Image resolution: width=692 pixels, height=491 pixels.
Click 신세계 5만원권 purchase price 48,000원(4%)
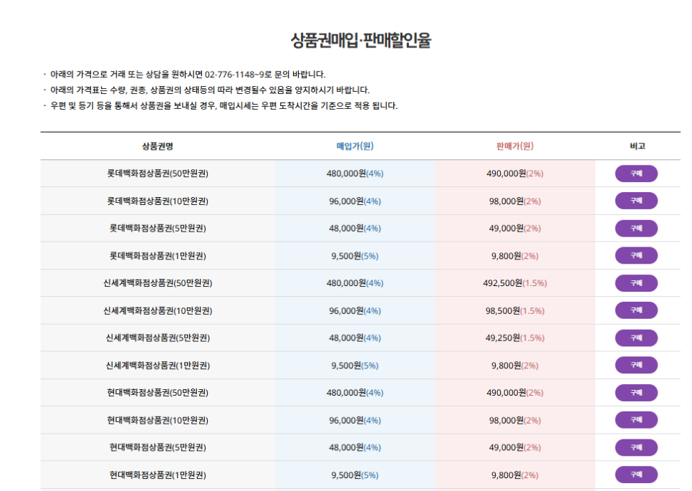tap(355, 338)
